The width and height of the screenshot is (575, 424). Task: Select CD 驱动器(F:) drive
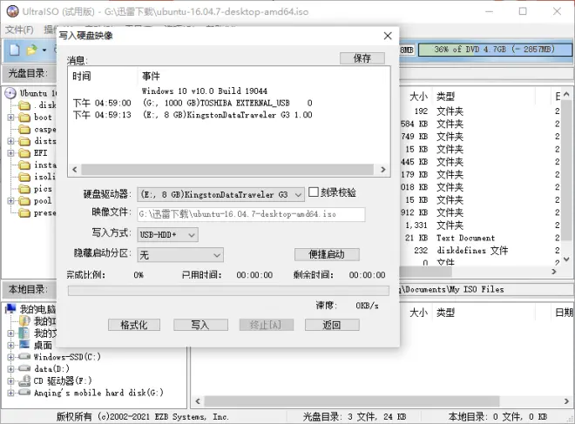(56, 380)
